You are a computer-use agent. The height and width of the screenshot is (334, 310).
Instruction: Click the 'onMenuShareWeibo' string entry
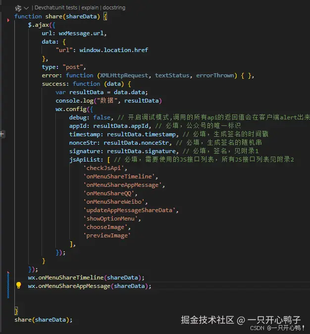tap(114, 202)
